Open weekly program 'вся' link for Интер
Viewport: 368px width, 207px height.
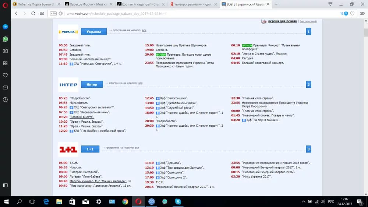click(140, 83)
